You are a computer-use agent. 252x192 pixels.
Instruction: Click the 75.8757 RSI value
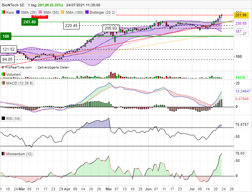(x=242, y=125)
